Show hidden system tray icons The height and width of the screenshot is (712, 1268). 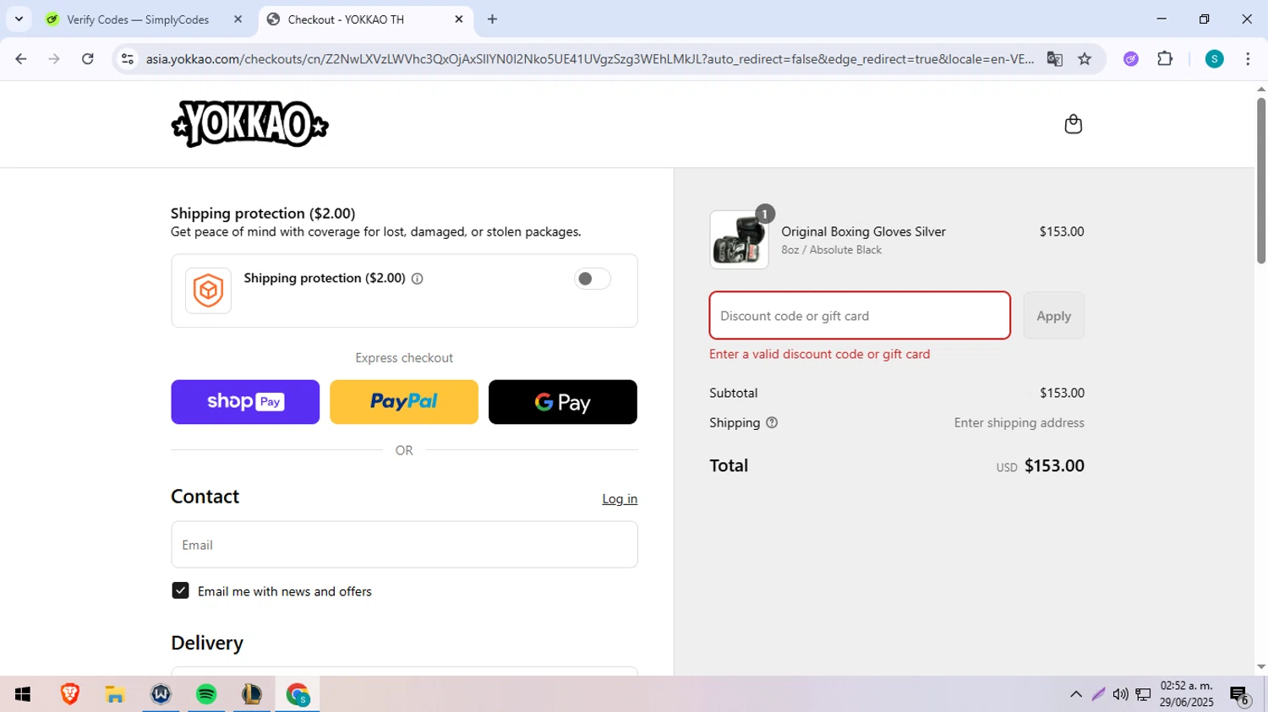point(1076,694)
